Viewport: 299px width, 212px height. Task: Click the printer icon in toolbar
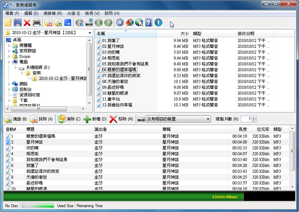tap(36, 22)
